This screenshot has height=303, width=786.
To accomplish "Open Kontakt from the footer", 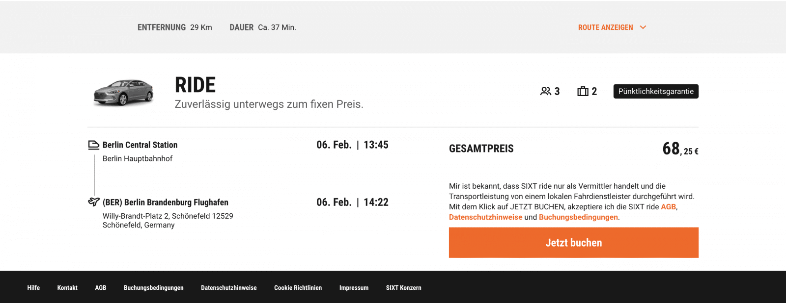I will pos(67,288).
